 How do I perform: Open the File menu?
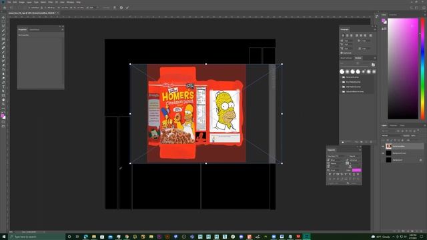tap(9, 2)
